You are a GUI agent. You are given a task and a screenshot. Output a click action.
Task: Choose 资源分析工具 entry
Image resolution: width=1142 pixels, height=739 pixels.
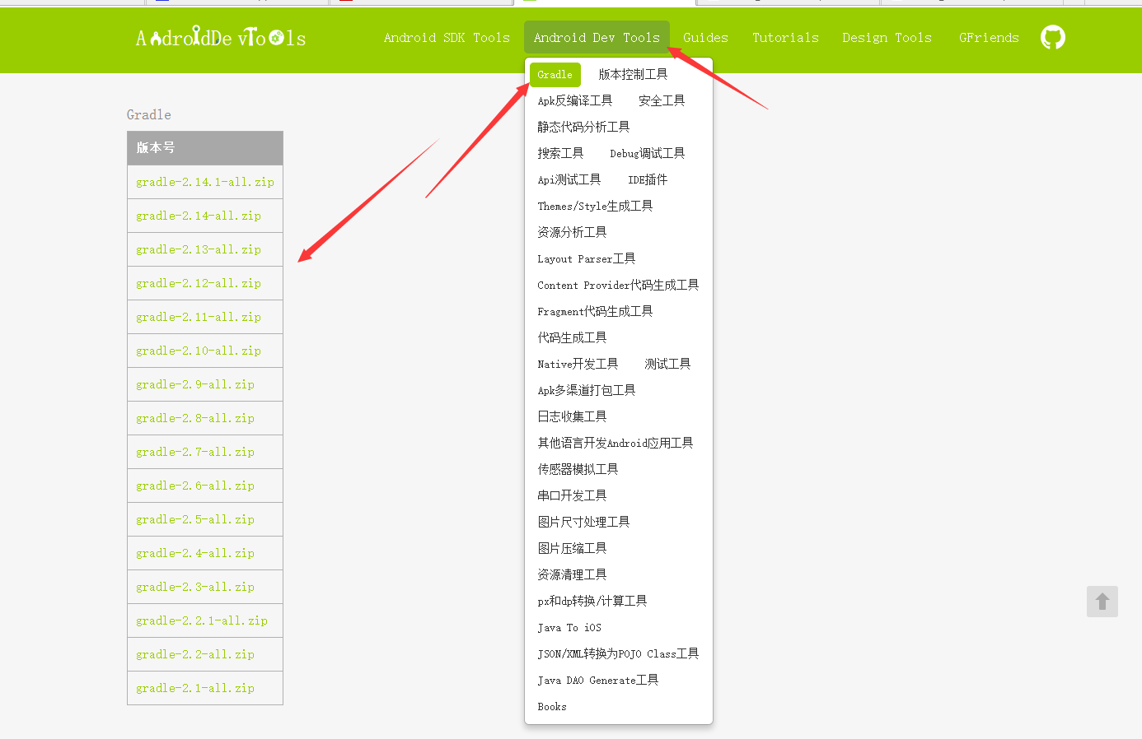(572, 233)
